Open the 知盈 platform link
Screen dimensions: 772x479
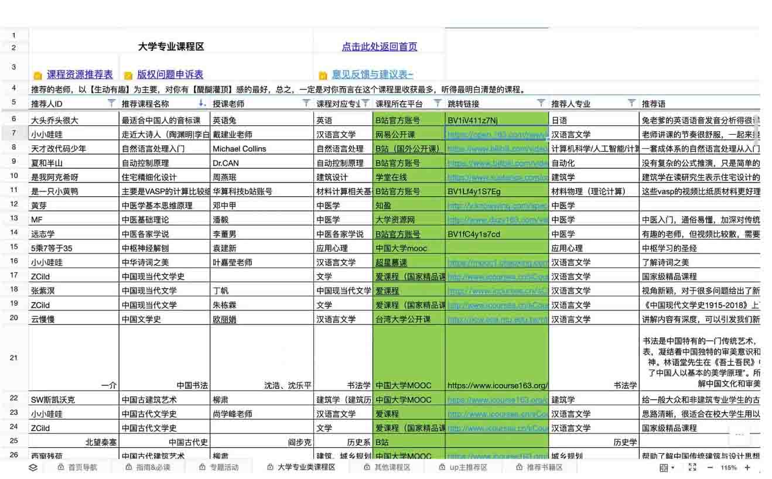(x=383, y=206)
